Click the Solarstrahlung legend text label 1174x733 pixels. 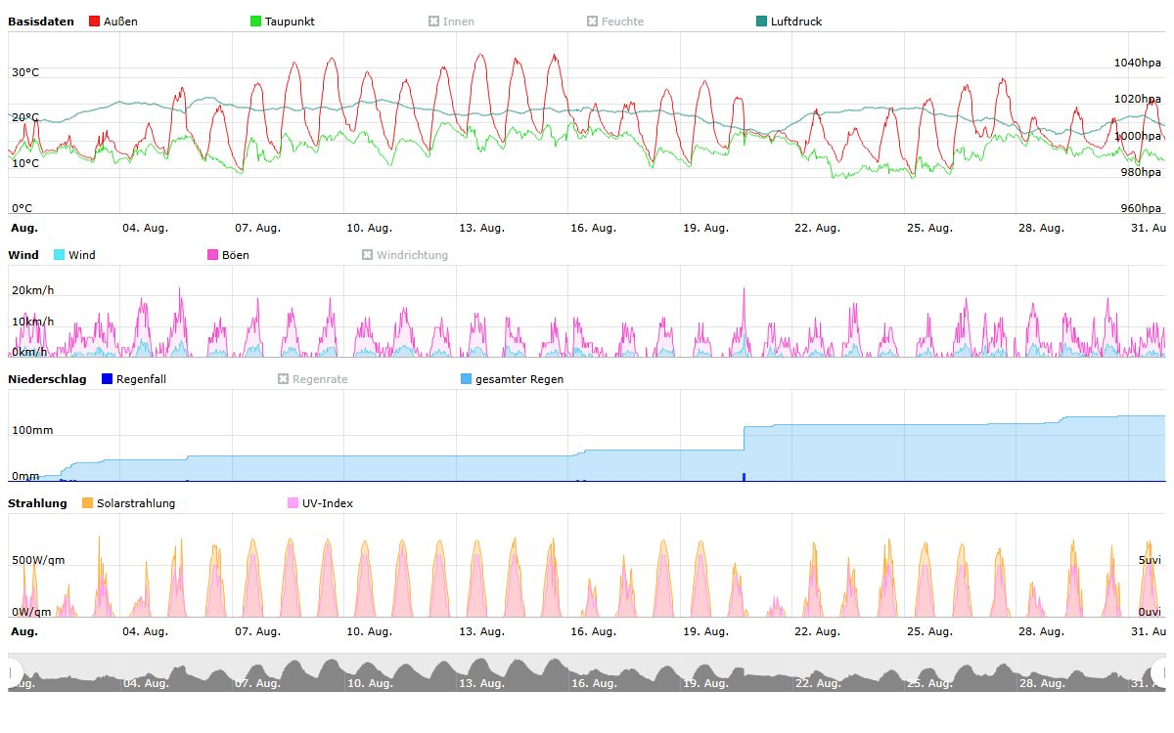[x=136, y=503]
